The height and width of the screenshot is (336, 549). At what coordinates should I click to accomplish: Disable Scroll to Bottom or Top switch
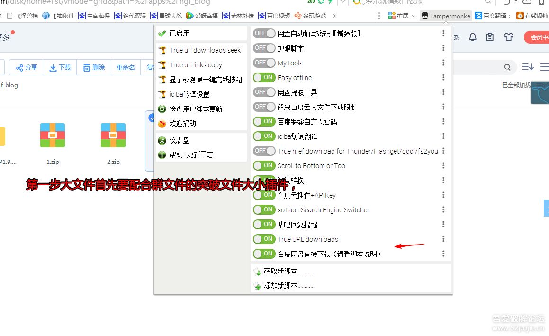264,166
